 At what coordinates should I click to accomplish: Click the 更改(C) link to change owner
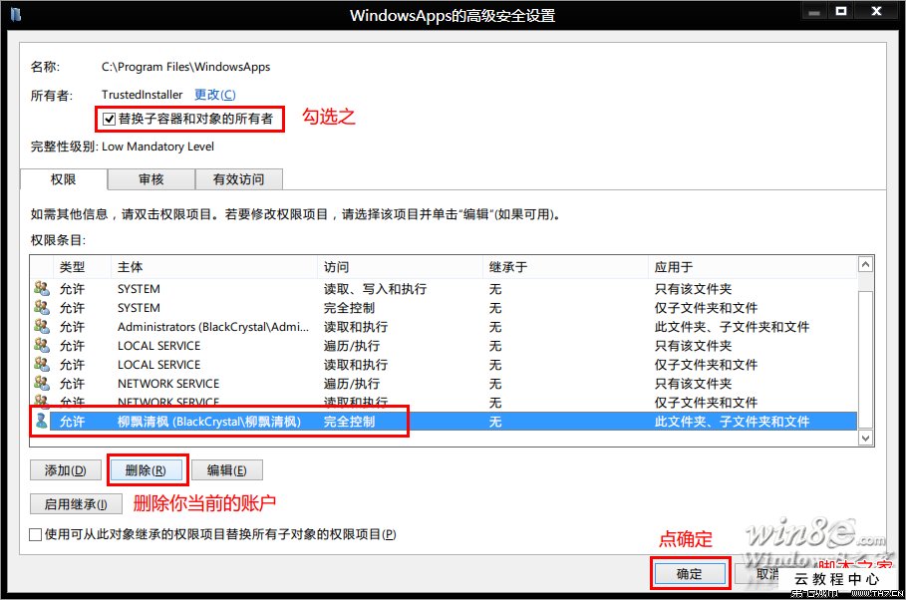point(213,94)
